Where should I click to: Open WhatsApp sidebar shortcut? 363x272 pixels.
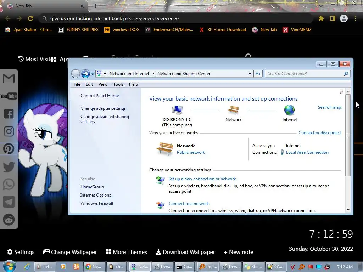click(9, 184)
